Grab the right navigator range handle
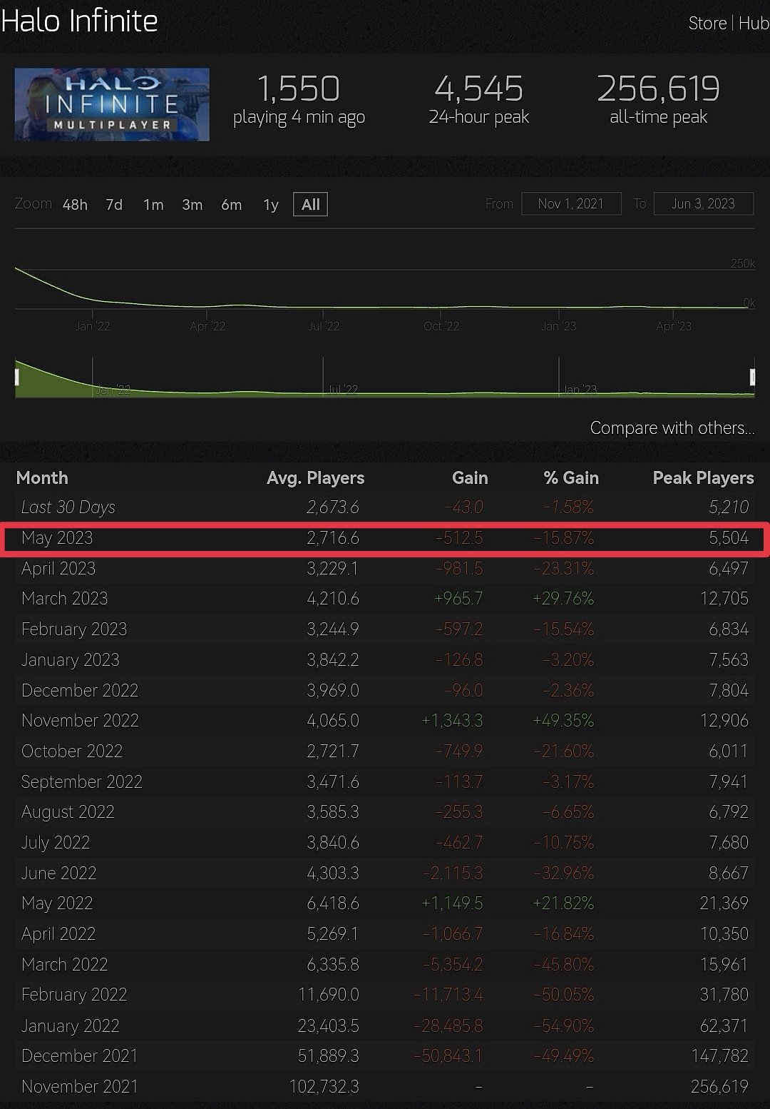 [752, 378]
